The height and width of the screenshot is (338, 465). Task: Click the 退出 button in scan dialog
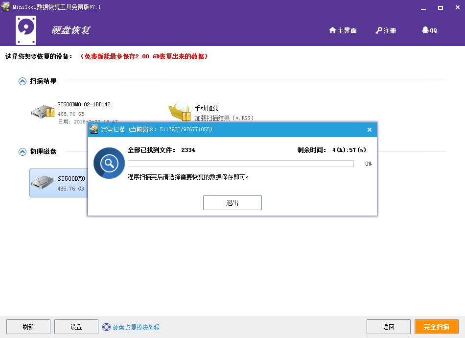click(232, 203)
